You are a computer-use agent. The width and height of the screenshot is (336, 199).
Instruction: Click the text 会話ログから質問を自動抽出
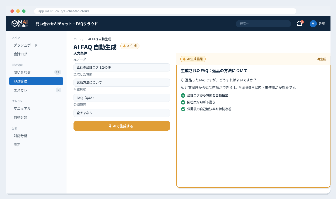point(208,95)
